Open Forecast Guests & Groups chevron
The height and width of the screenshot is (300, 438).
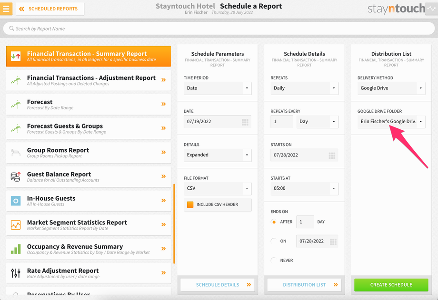point(163,128)
